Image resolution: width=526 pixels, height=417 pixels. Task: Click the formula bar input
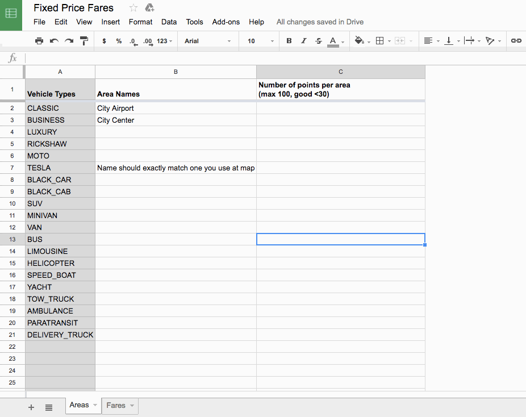pyautogui.click(x=275, y=58)
